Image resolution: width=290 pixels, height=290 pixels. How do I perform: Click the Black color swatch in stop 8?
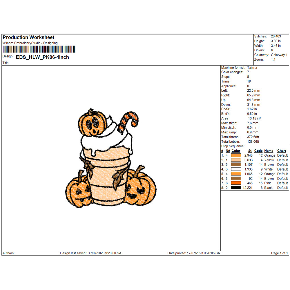pos(236,188)
